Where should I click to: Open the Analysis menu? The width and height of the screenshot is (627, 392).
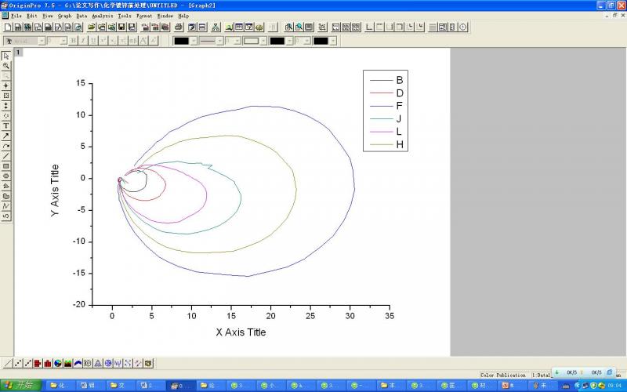pyautogui.click(x=102, y=16)
